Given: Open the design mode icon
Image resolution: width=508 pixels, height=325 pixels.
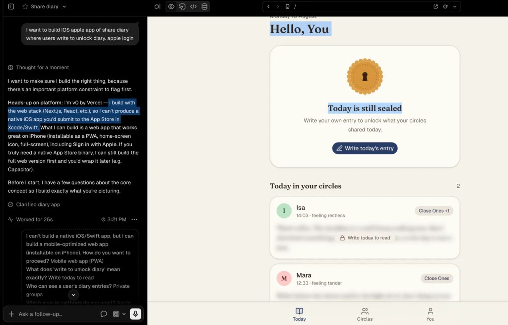Looking at the screenshot, I should point(182,7).
